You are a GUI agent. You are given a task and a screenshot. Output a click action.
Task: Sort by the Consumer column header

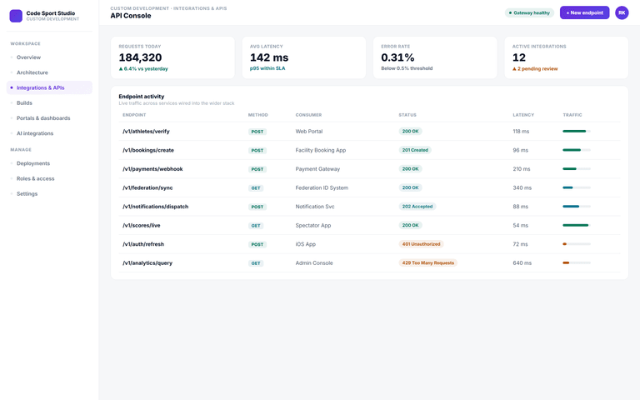(308, 115)
